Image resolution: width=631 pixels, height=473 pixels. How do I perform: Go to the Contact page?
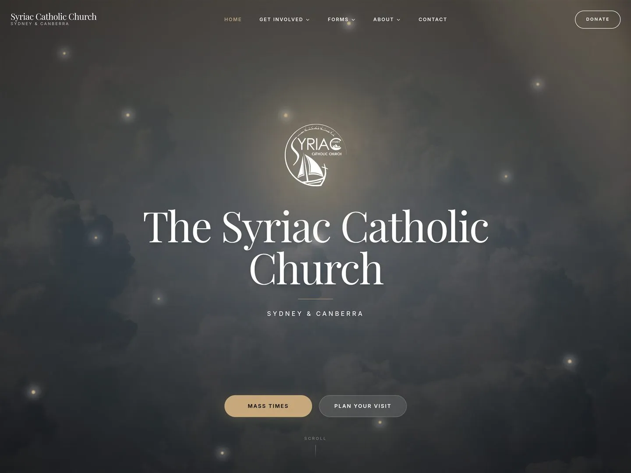(432, 19)
